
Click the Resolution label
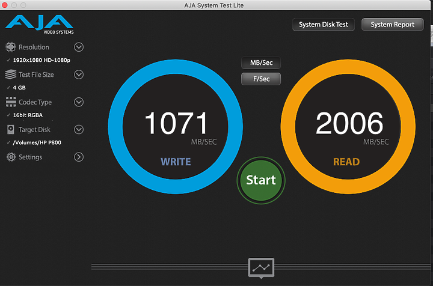(34, 47)
